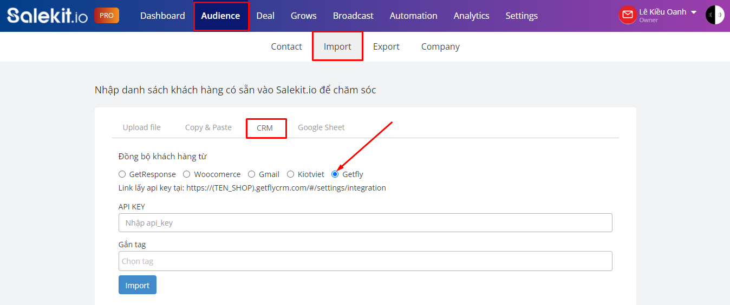
Task: Open the Gắn tag 'Chọn tag' selector
Action: (x=366, y=261)
